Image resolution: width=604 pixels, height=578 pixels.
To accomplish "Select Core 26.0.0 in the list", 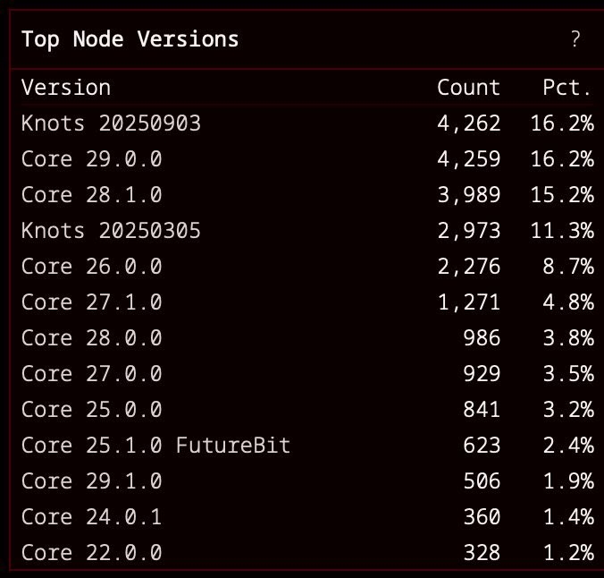I will [91, 267].
